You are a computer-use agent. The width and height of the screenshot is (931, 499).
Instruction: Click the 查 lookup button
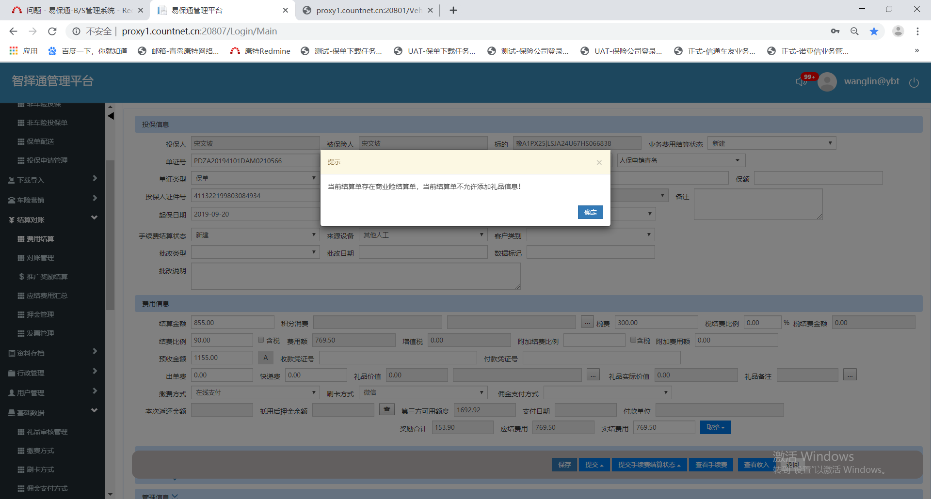click(x=386, y=410)
